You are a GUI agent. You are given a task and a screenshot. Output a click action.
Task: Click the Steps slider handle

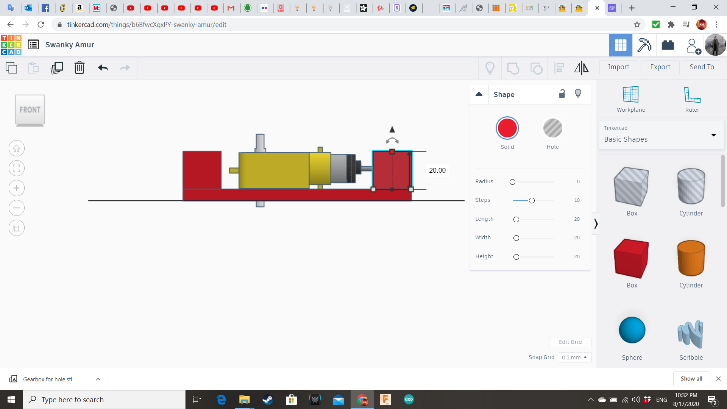point(532,200)
